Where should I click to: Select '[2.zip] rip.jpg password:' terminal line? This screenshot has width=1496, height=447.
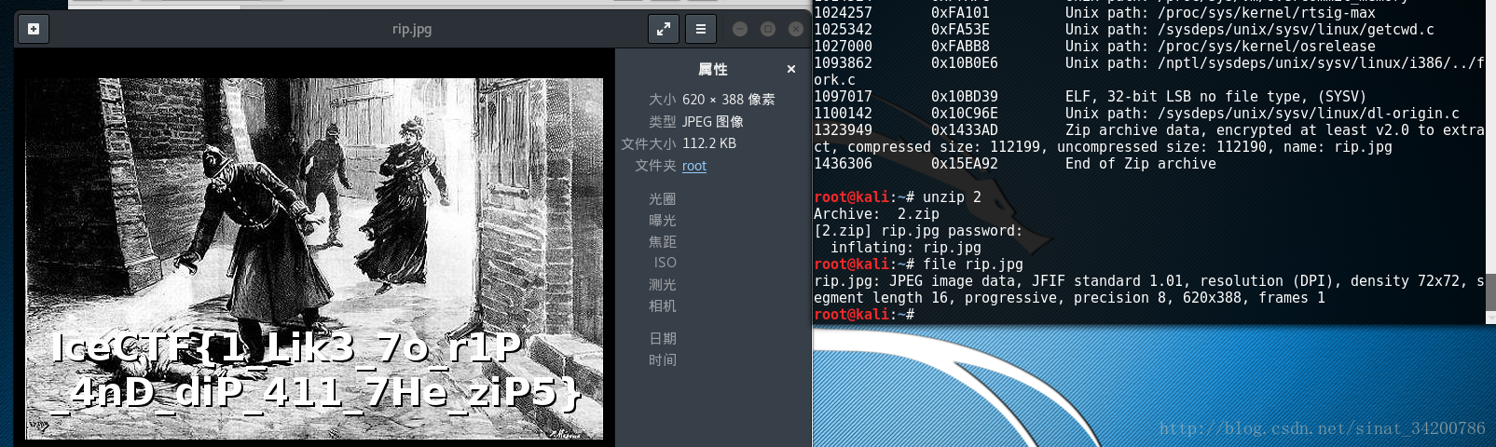(x=918, y=231)
